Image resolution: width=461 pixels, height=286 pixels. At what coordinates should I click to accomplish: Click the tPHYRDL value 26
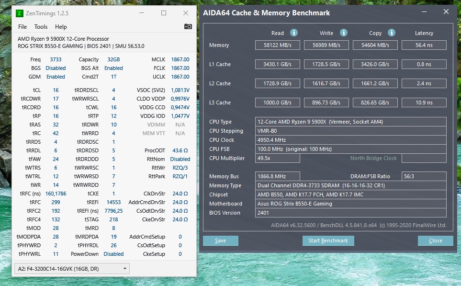[x=113, y=245]
